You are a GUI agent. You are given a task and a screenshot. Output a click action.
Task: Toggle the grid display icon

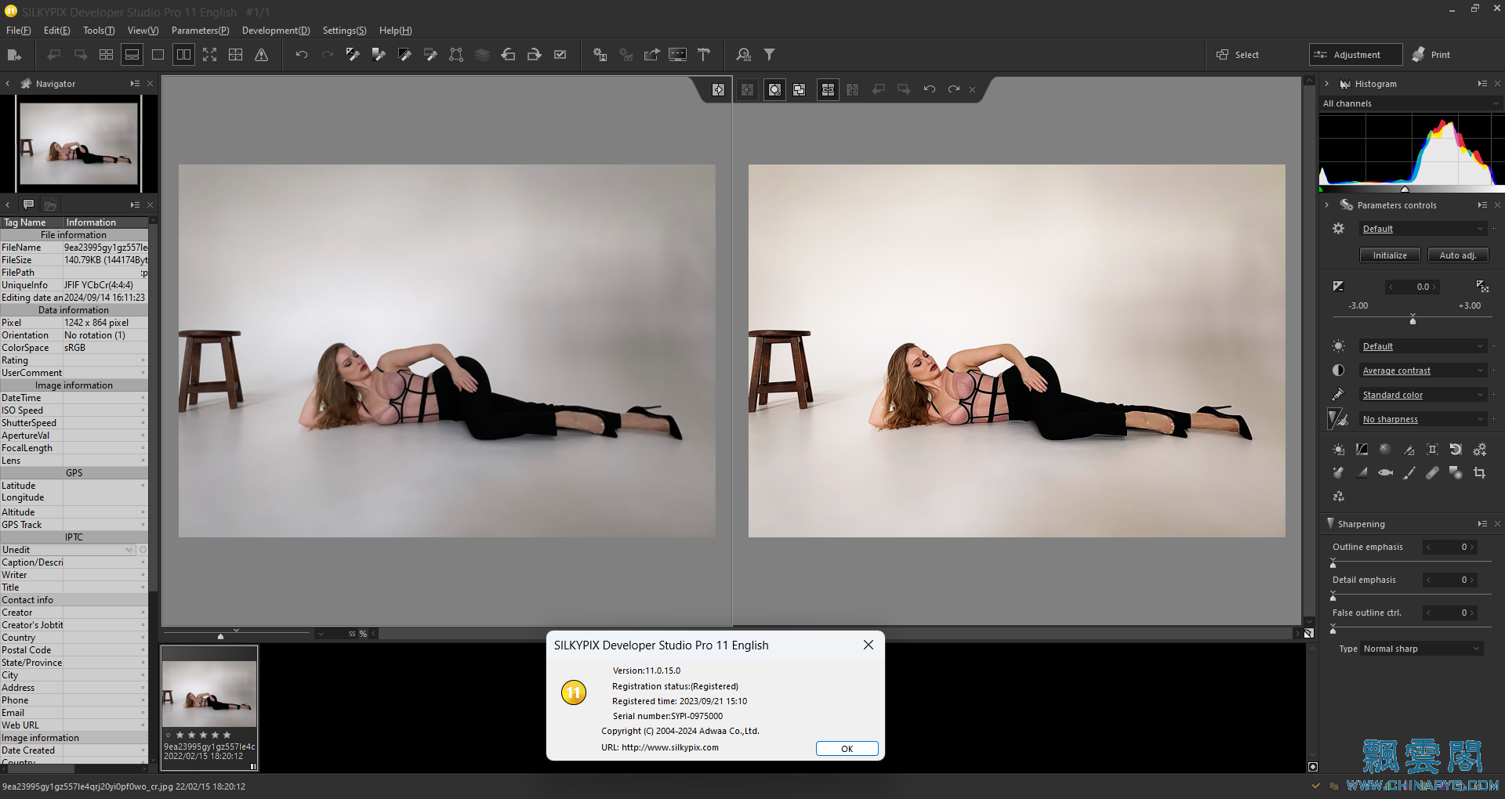(235, 55)
